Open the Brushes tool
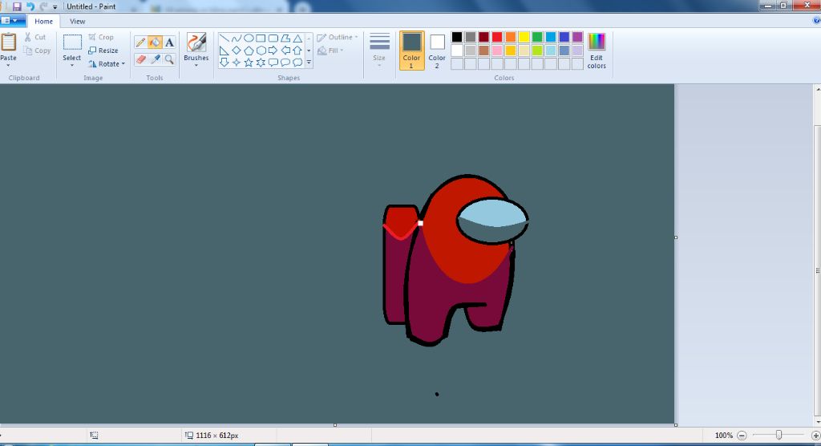Image resolution: width=821 pixels, height=446 pixels. pos(196,50)
